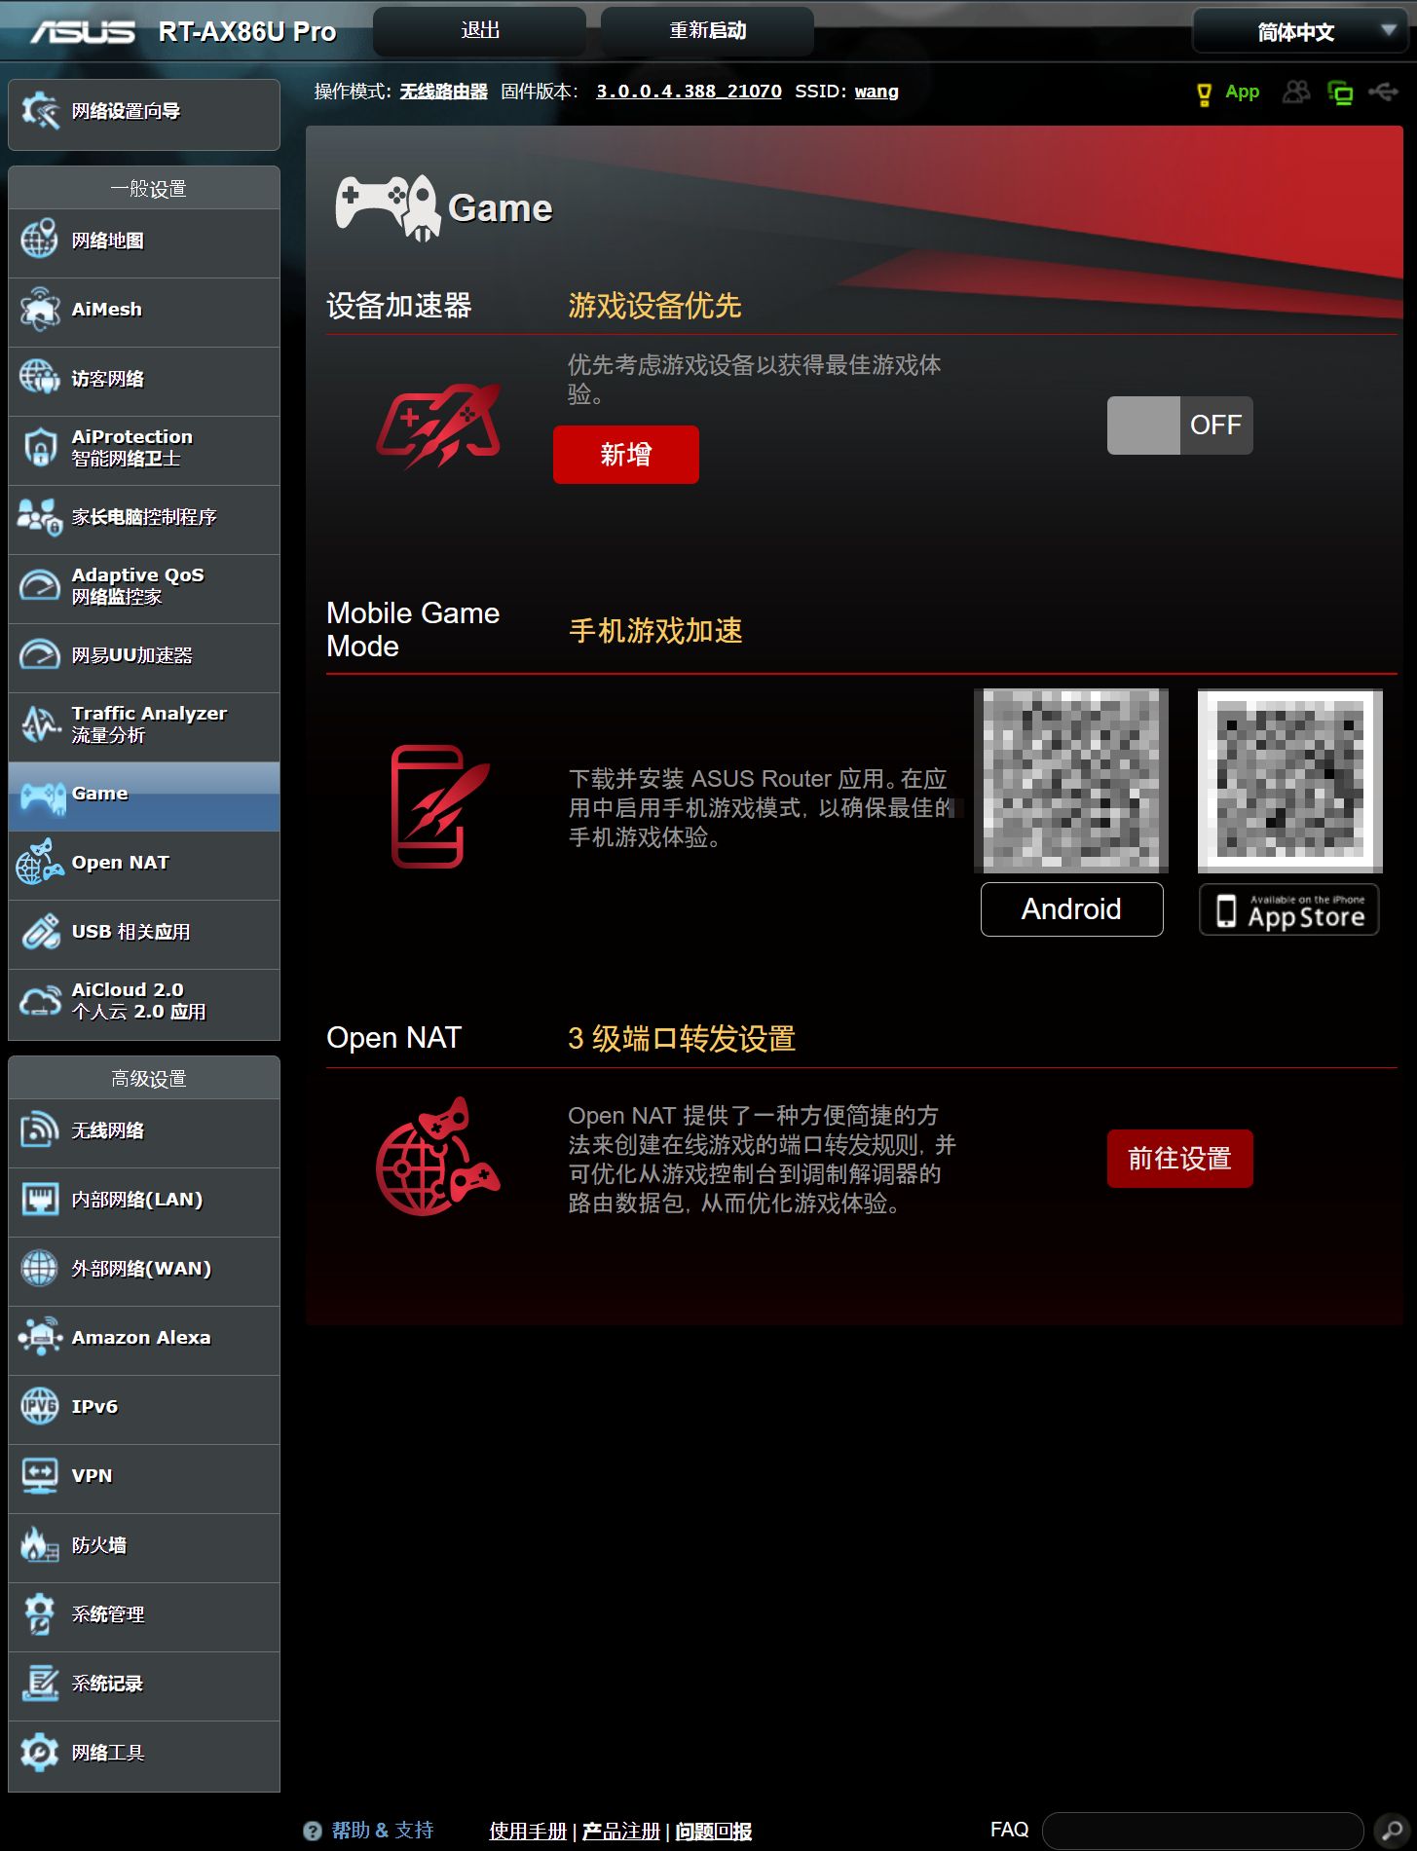Click the USB status icon in header
The width and height of the screenshot is (1417, 1851).
[x=1383, y=92]
